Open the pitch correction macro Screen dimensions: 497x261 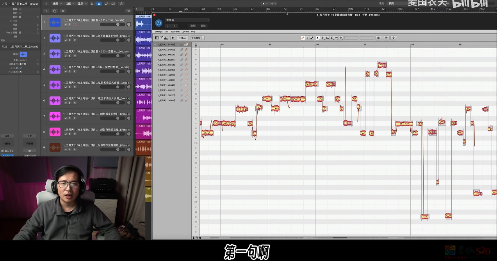tap(379, 38)
